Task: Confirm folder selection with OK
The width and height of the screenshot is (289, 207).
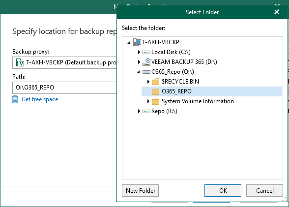Action: click(223, 191)
